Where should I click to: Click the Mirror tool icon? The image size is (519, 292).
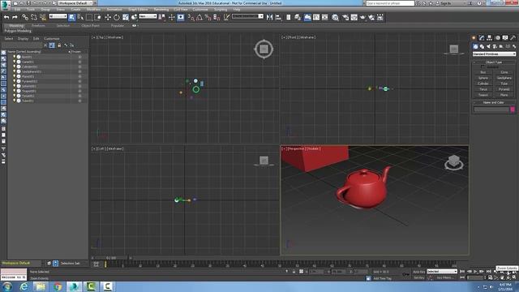(x=269, y=17)
